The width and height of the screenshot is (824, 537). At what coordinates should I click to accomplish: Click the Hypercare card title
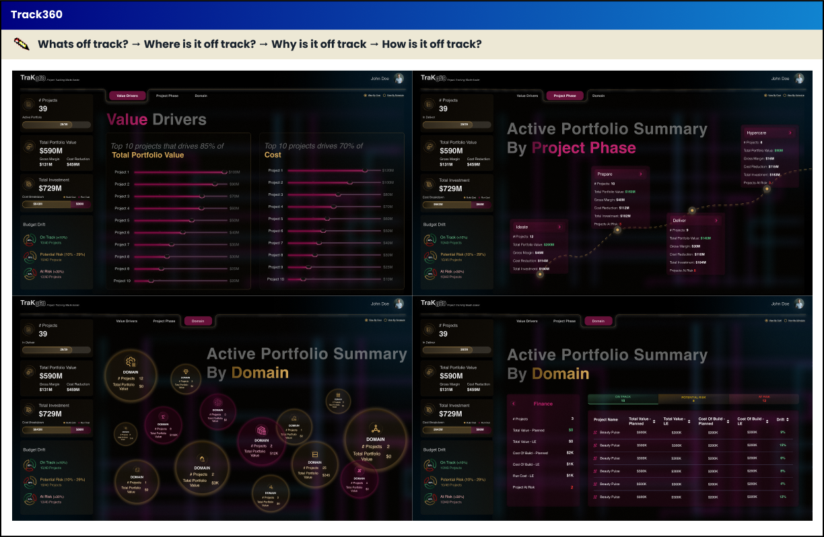point(758,133)
